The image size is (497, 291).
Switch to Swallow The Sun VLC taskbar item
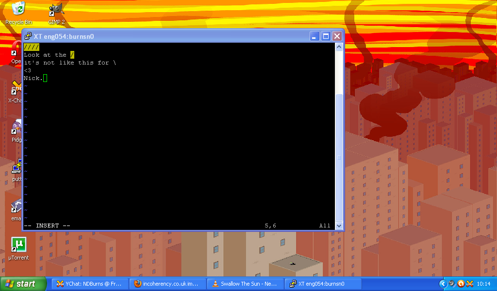pos(245,284)
